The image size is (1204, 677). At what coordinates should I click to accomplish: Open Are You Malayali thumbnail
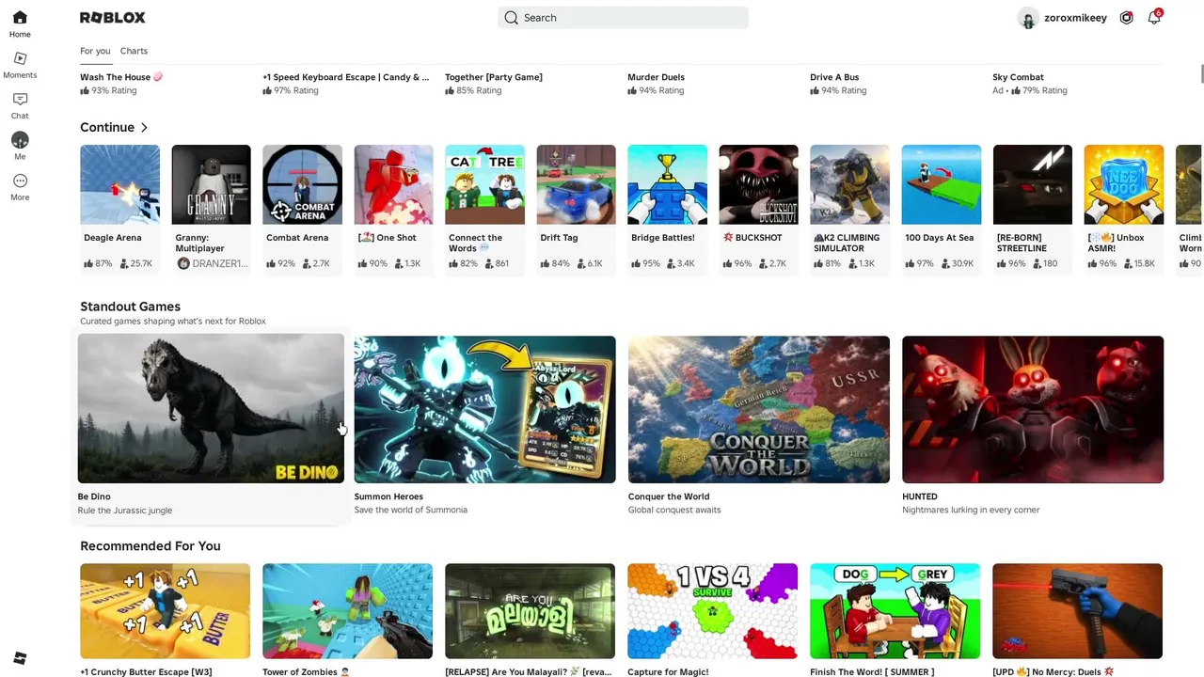pos(530,611)
